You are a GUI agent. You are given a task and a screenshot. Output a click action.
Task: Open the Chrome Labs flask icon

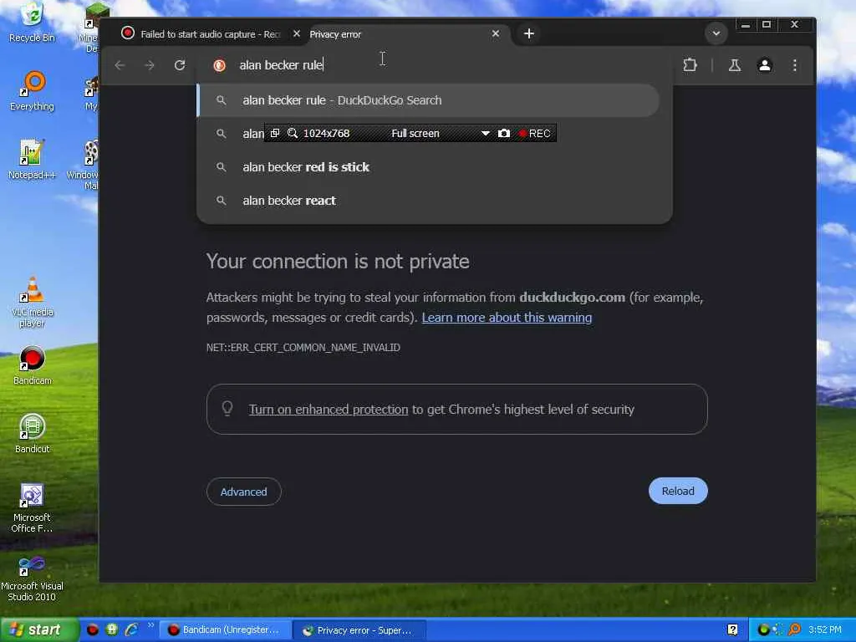click(x=735, y=65)
